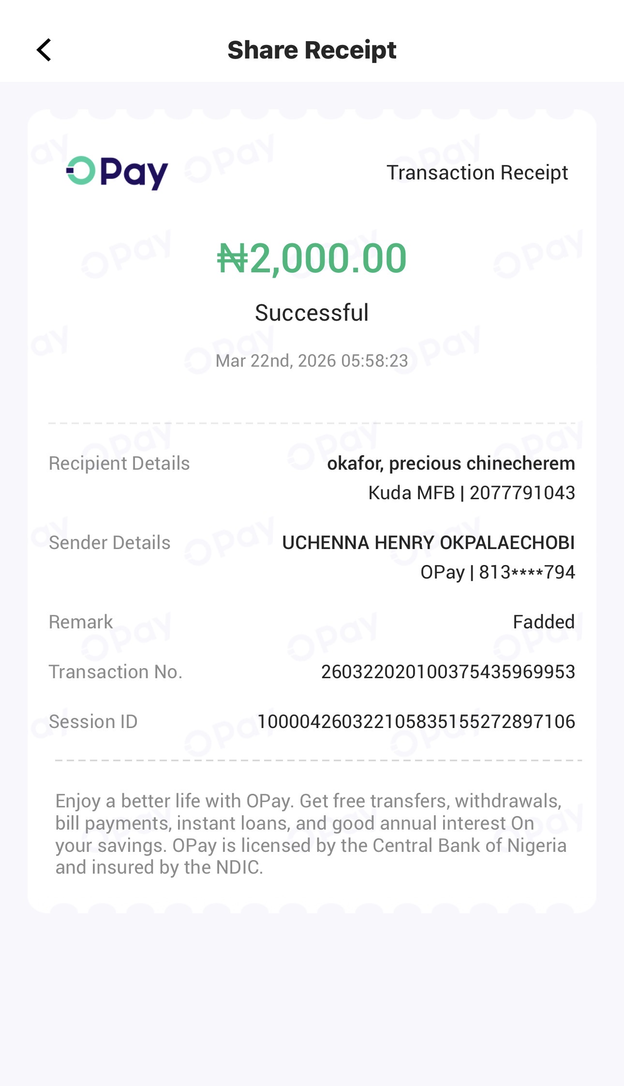Select recipient name okafor, precious chinecherem
The image size is (624, 1086).
[x=451, y=463]
